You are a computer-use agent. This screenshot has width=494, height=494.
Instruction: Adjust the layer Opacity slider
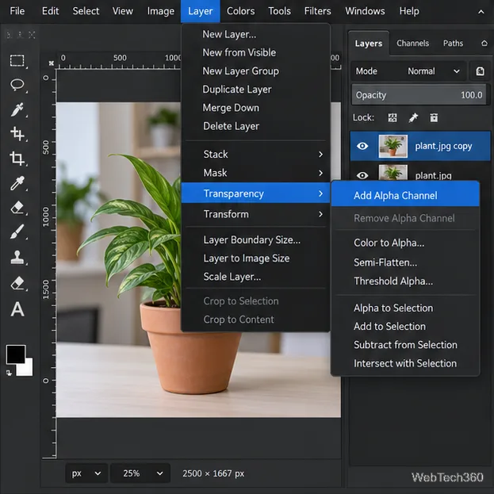[420, 95]
